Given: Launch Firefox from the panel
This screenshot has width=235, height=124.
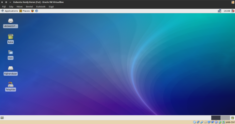Looking at the screenshot, I should click(32, 11).
